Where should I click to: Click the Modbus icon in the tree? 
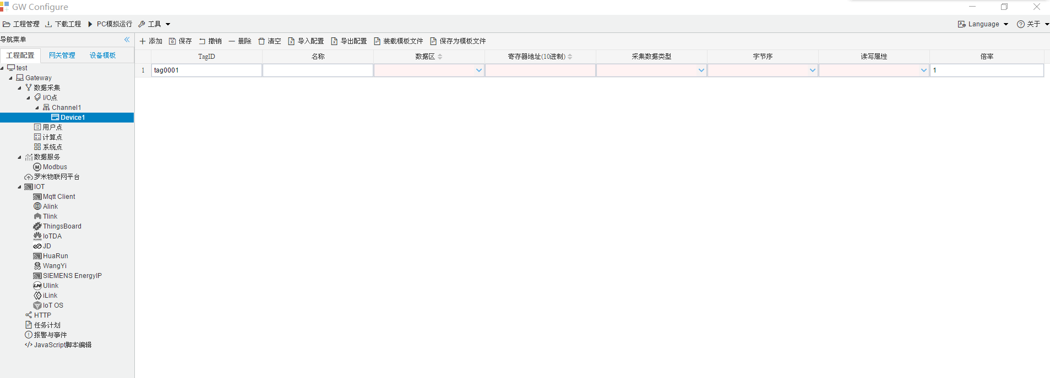click(x=37, y=167)
